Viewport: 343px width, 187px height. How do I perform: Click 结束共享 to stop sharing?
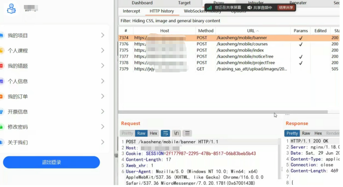point(286,8)
